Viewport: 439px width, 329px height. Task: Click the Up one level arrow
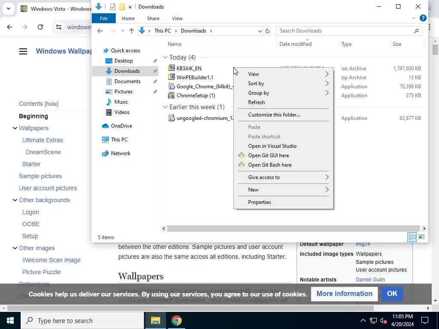coord(131,31)
